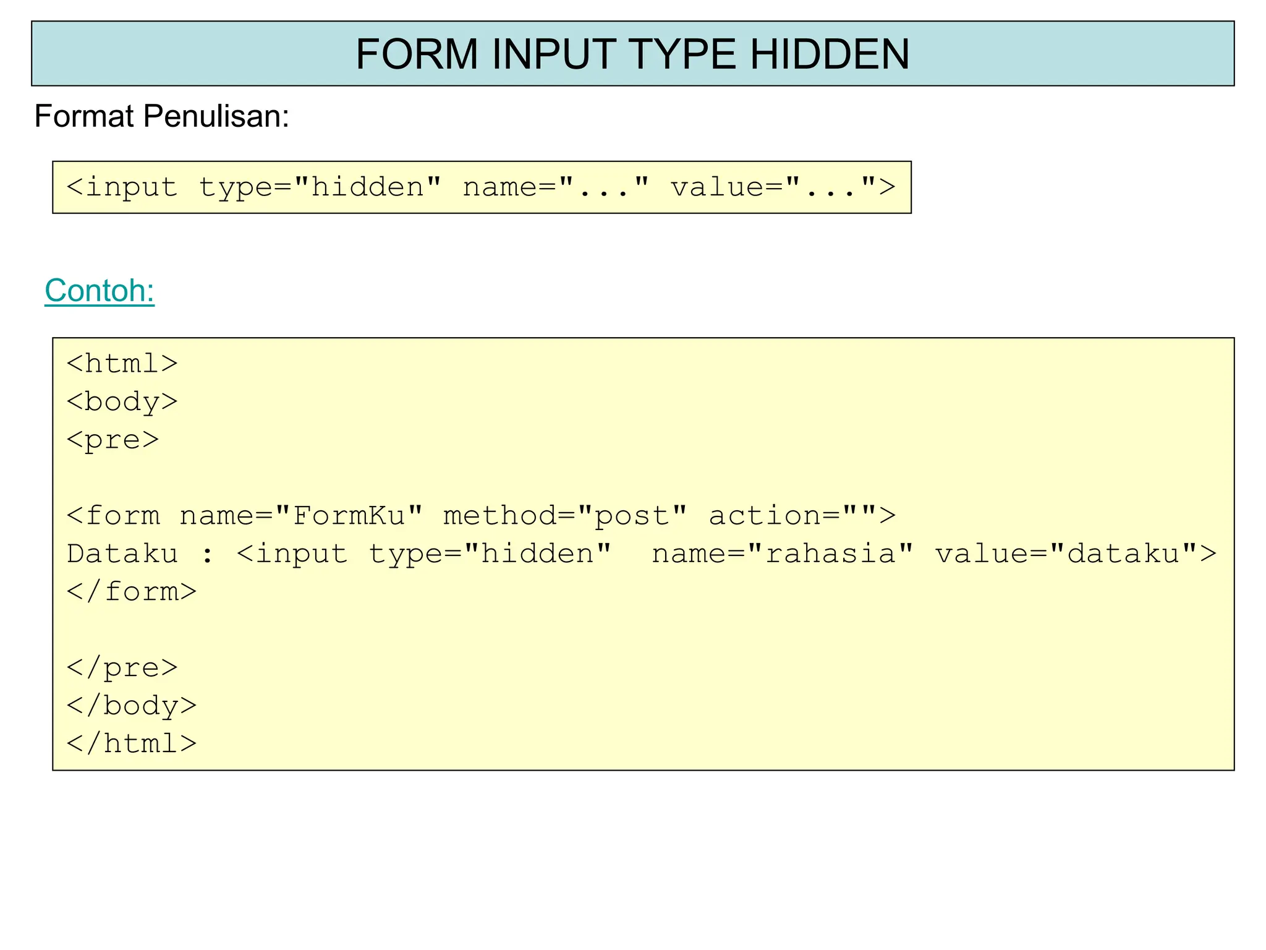The image size is (1266, 950).
Task: Click the closing </html> tag line
Action: (131, 744)
